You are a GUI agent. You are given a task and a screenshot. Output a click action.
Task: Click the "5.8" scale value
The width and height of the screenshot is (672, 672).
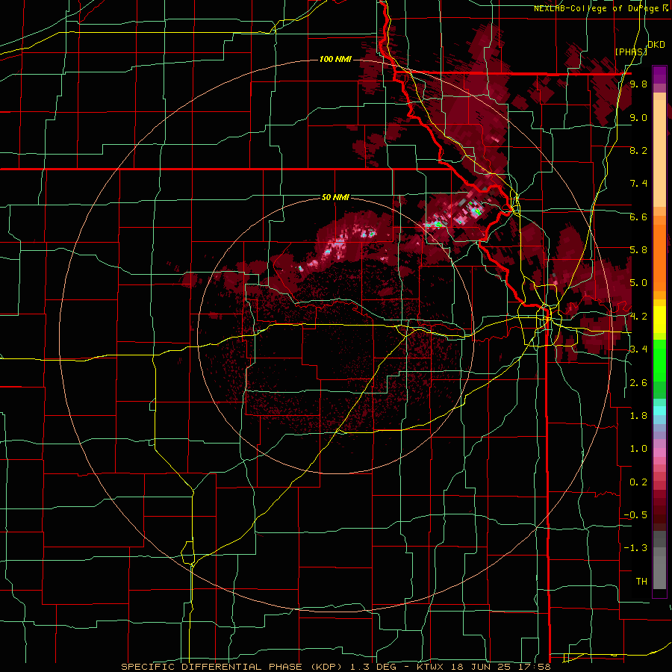point(638,250)
